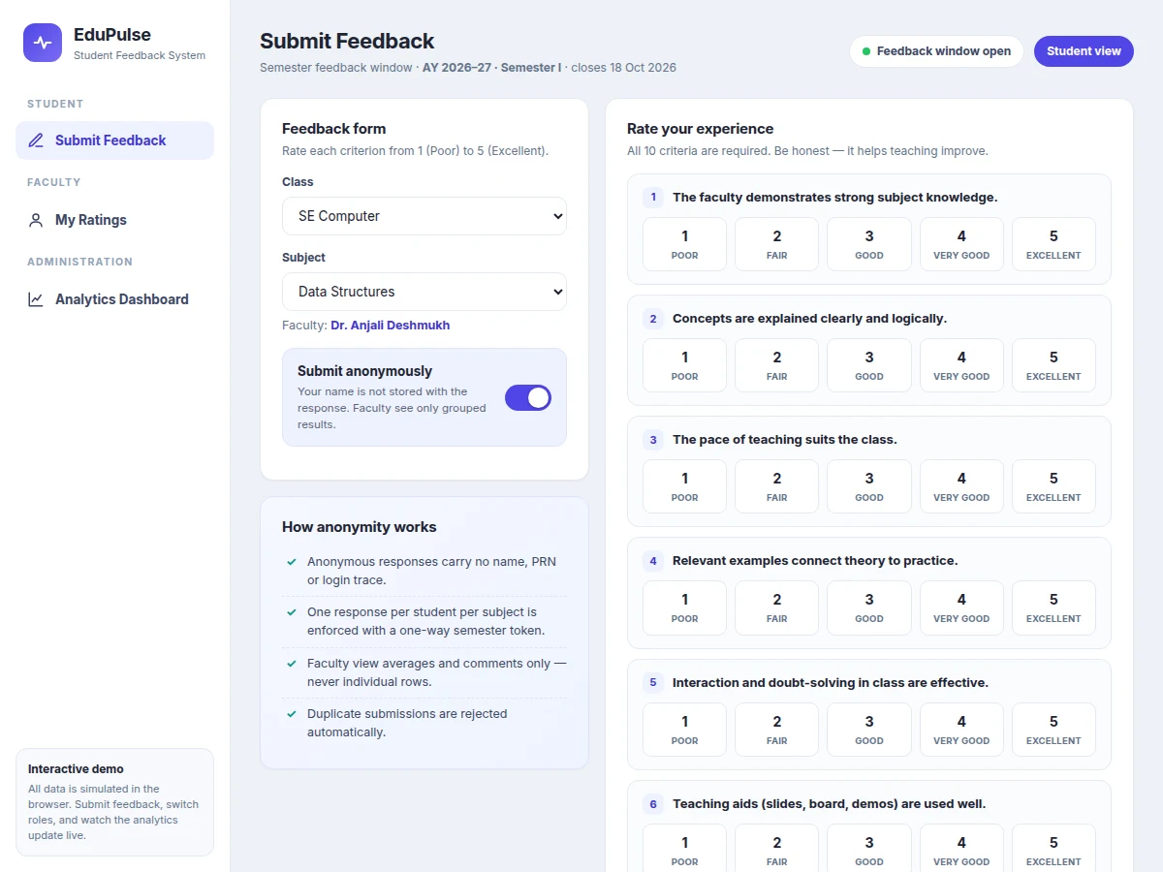Click the EduPulse pulse logo icon
This screenshot has height=872, width=1163.
[43, 43]
